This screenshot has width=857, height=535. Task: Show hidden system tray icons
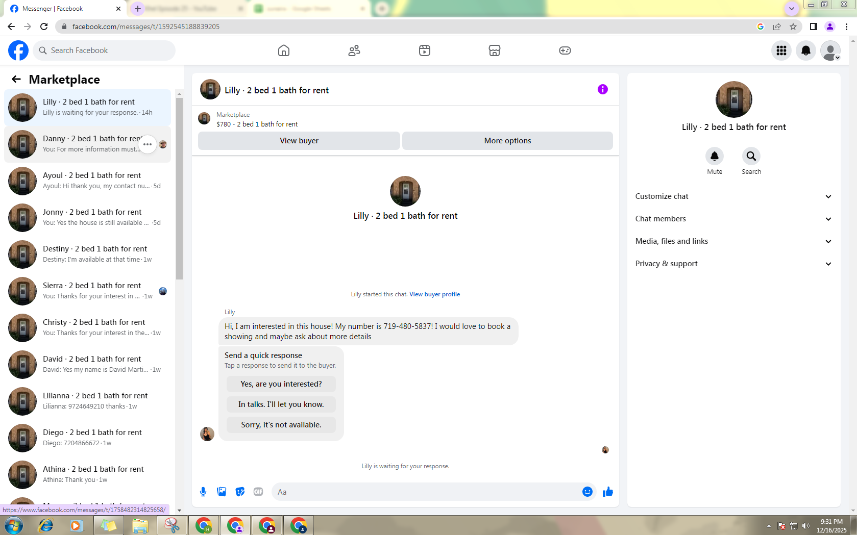coord(769,526)
